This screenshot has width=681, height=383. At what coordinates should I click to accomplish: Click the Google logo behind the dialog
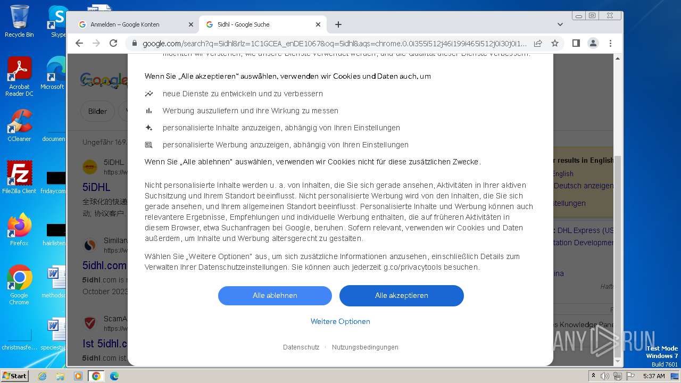104,81
